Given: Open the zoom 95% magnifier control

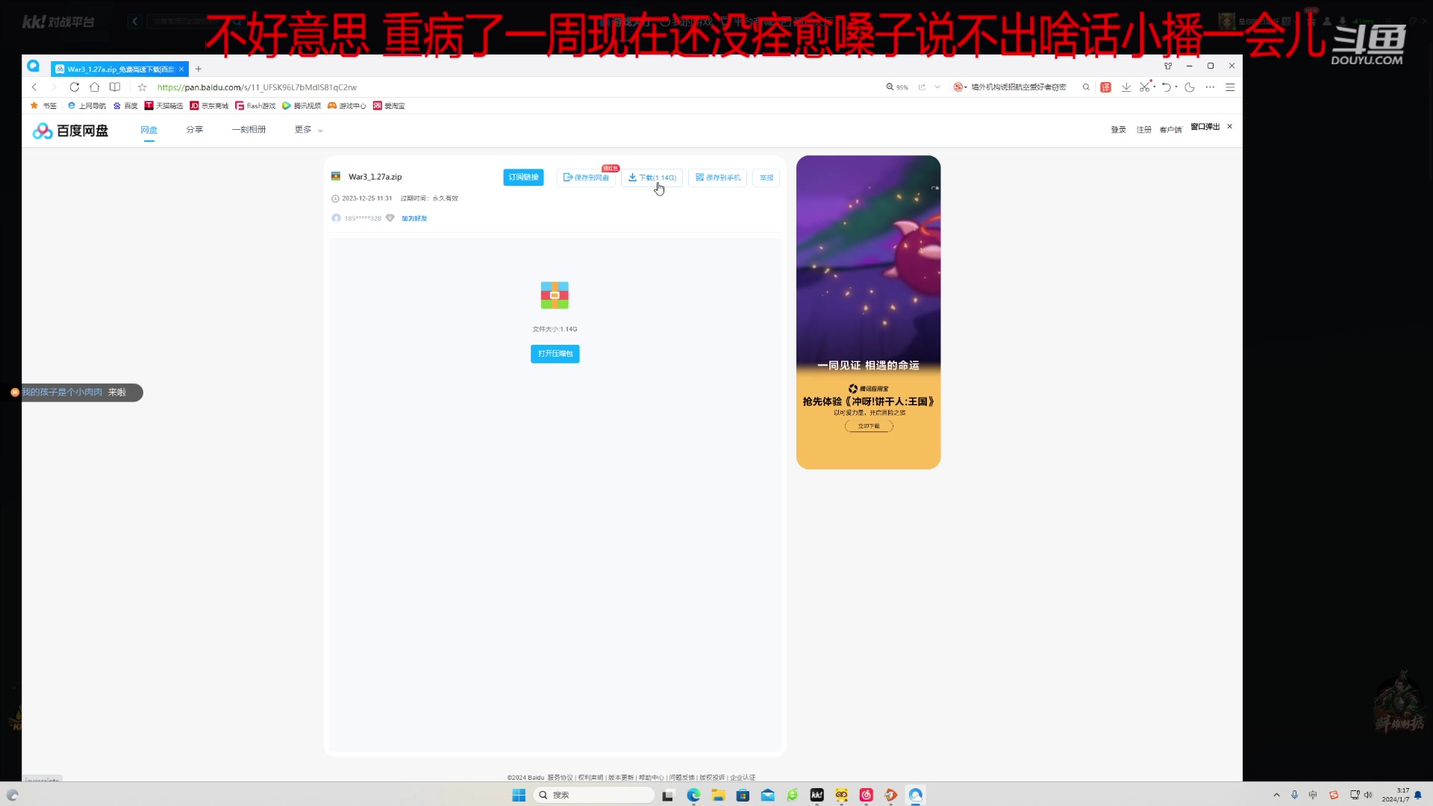Looking at the screenshot, I should [x=897, y=87].
